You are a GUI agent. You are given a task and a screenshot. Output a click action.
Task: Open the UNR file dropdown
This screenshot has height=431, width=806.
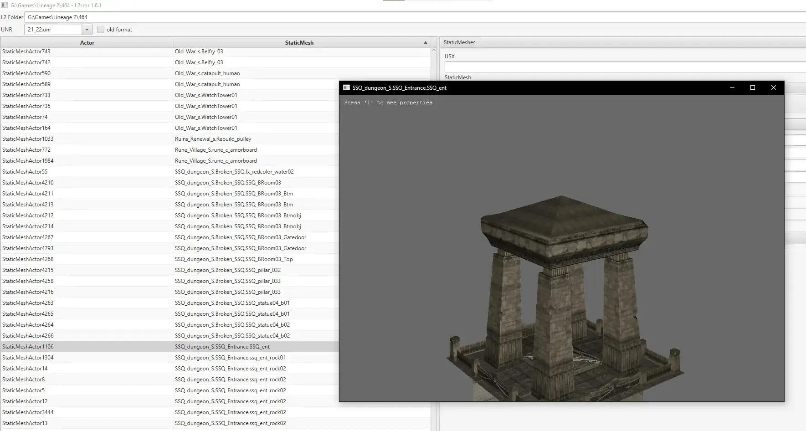tap(87, 30)
